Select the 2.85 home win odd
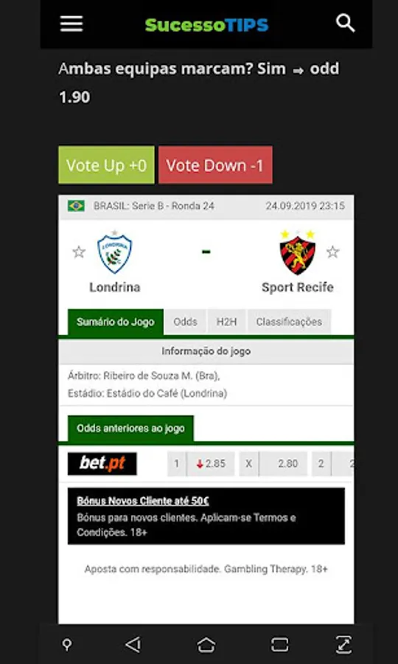 click(210, 464)
